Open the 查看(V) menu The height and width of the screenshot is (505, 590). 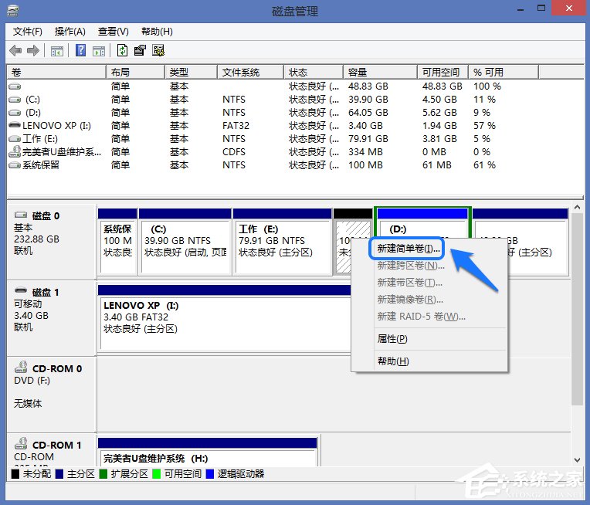114,32
